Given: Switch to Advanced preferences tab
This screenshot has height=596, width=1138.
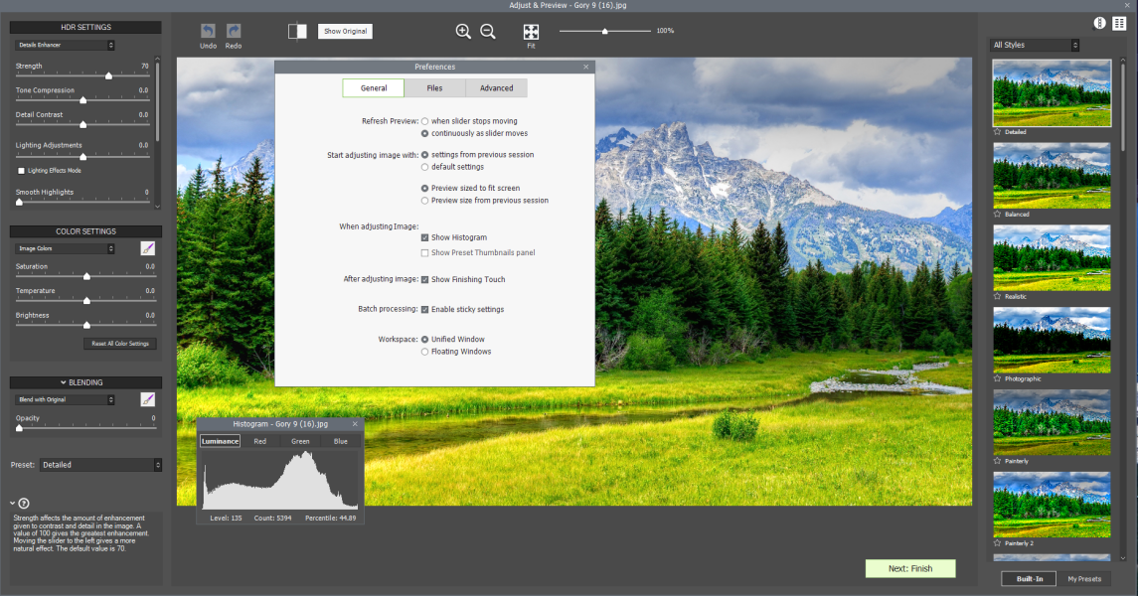Looking at the screenshot, I should pyautogui.click(x=496, y=87).
